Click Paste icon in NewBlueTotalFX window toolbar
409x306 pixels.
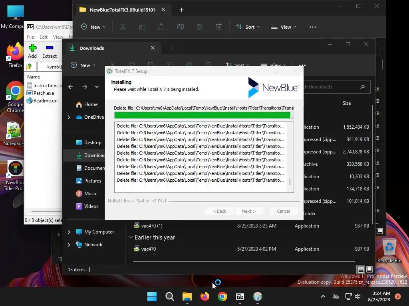(161, 27)
